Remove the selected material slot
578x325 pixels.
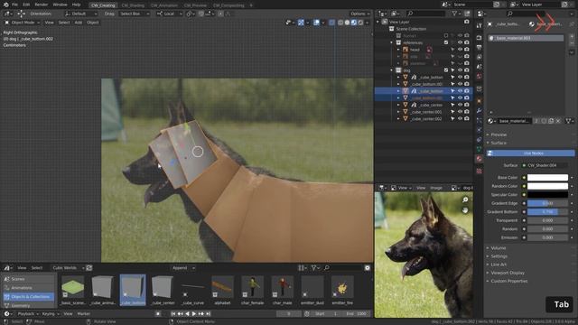[x=572, y=43]
